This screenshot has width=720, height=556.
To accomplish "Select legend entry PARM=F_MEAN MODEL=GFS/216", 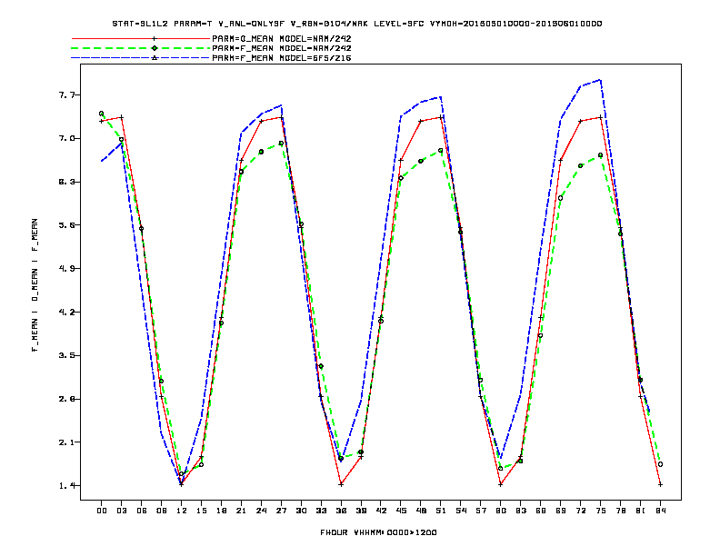I will (x=282, y=58).
